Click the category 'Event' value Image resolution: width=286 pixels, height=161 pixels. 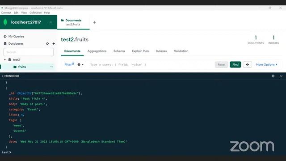[33, 109]
